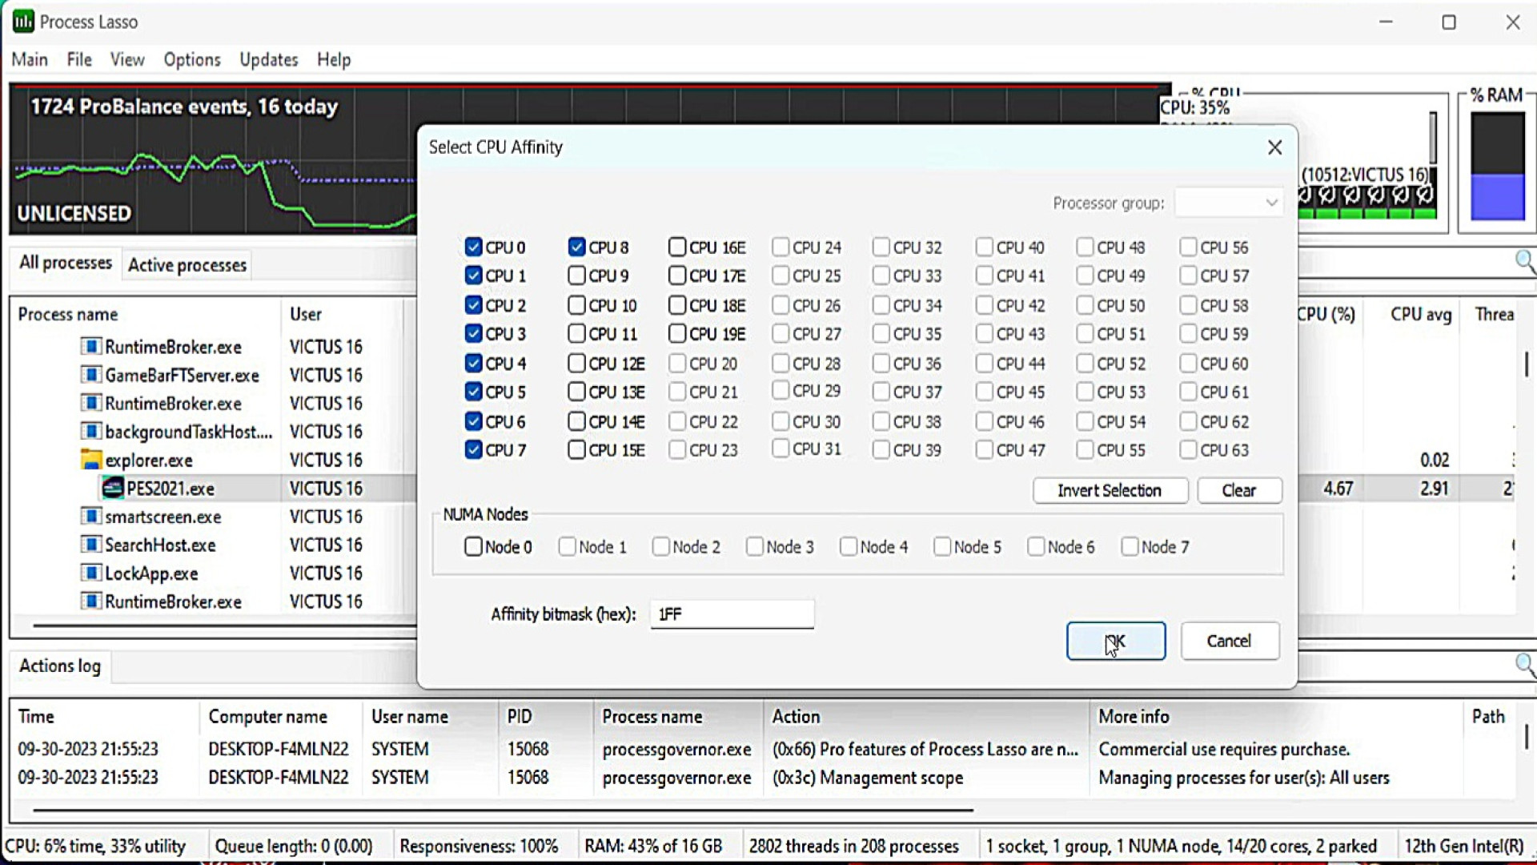Open the Updates menu
The image size is (1537, 865).
(268, 59)
